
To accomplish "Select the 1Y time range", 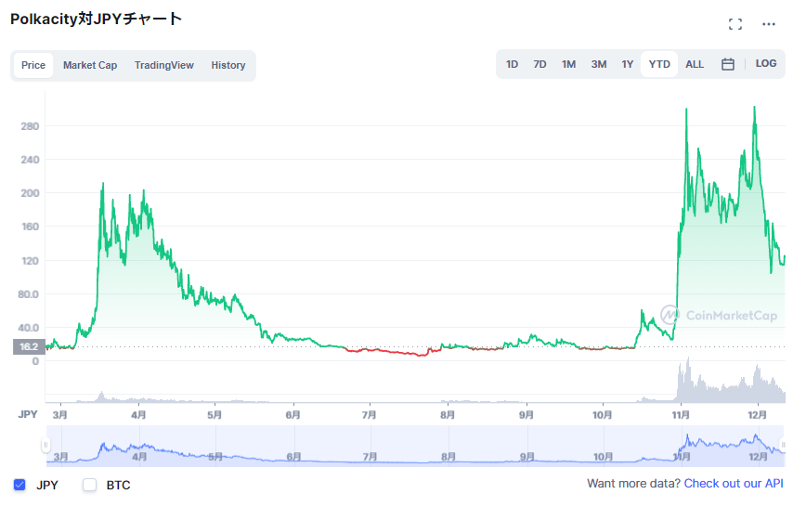I will click(627, 64).
